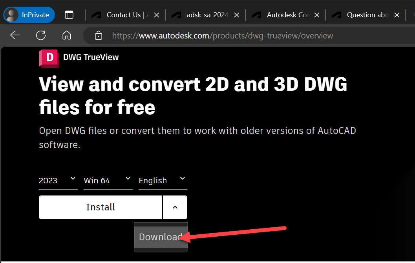Open the Win 64 platform dropdown
Image resolution: width=415 pixels, height=263 pixels.
(108, 181)
